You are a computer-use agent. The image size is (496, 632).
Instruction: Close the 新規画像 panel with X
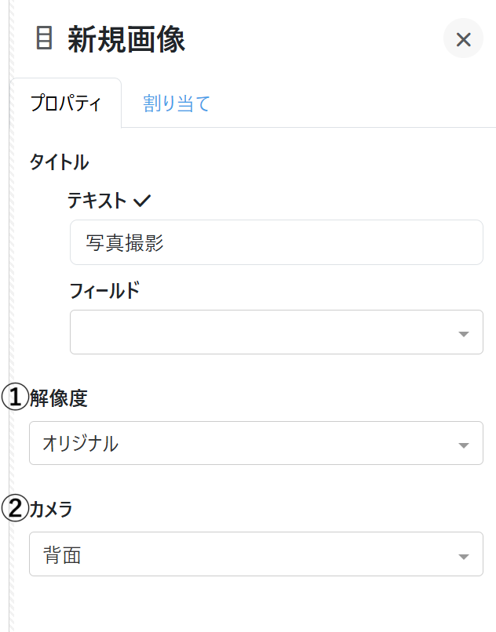463,39
